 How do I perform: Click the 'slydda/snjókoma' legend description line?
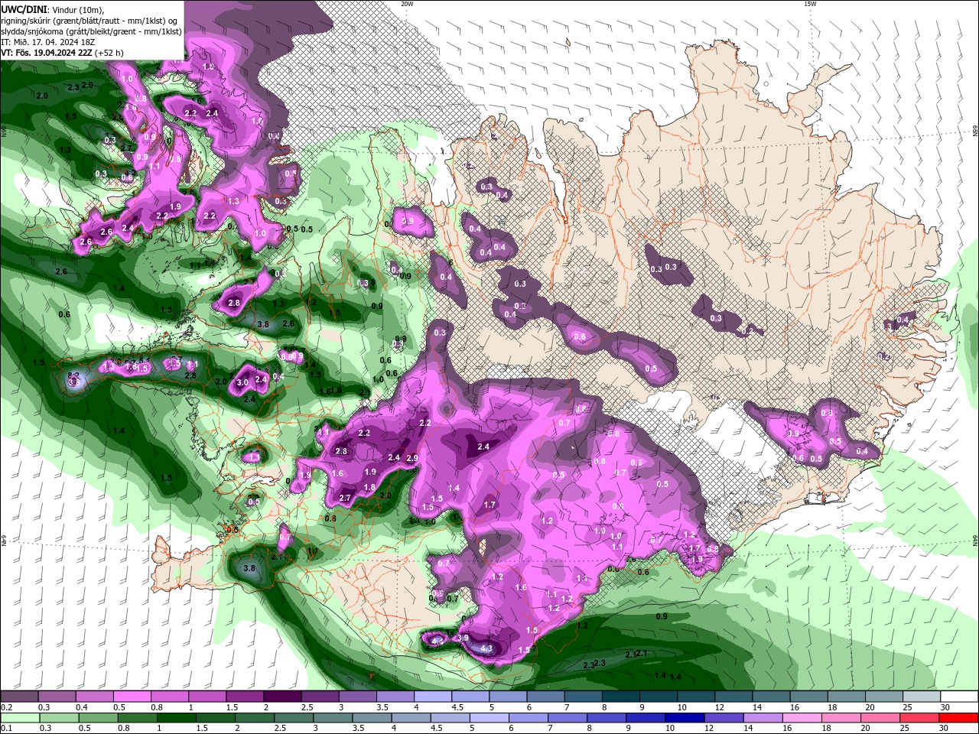(91, 31)
